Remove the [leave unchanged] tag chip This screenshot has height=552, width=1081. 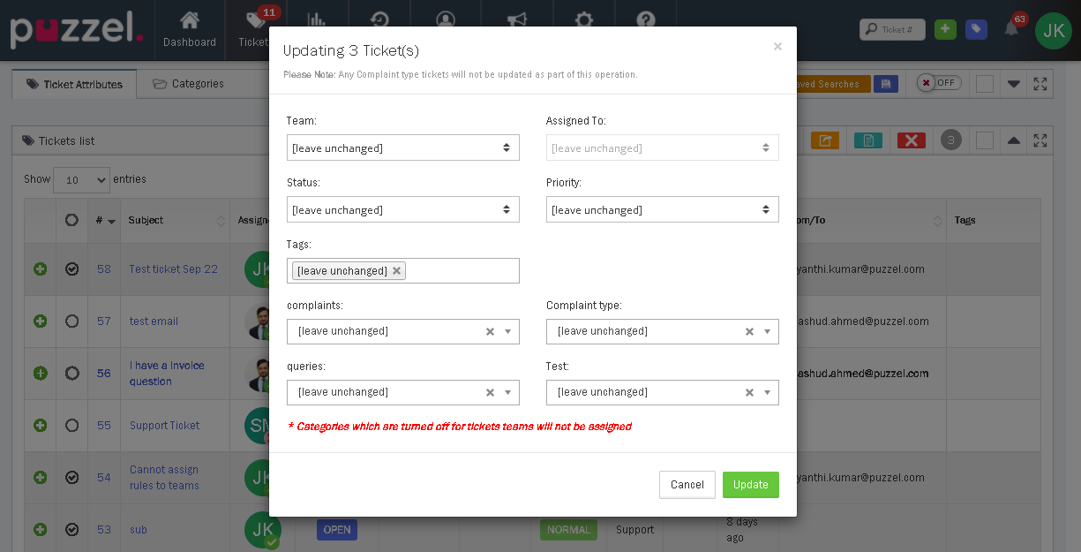pyautogui.click(x=397, y=271)
